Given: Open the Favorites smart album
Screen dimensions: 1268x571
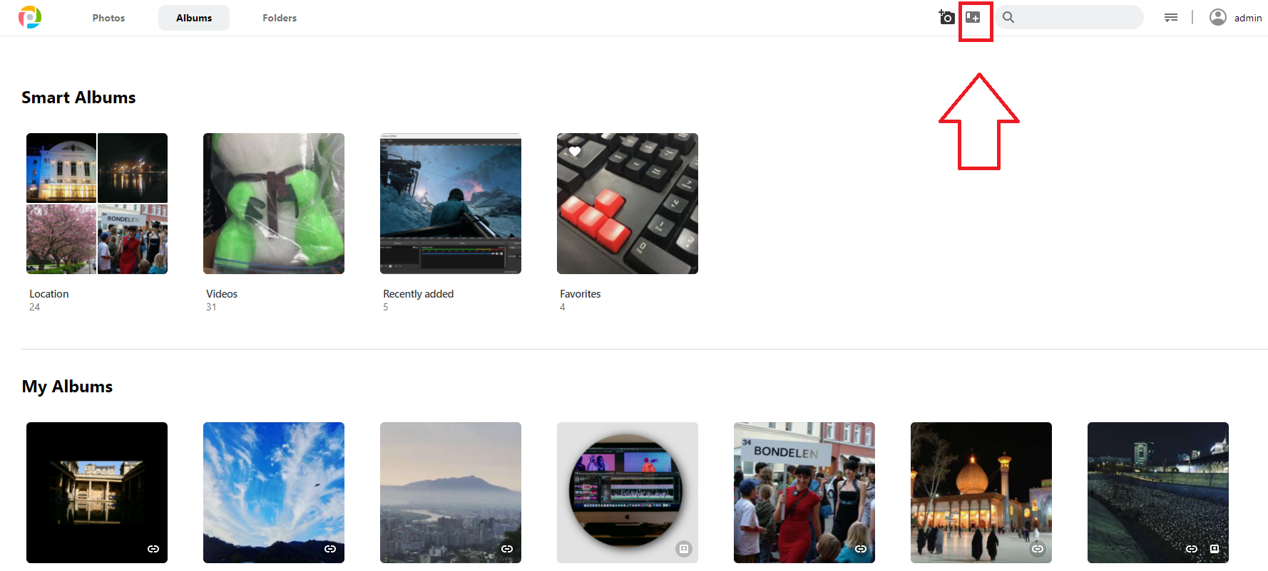Looking at the screenshot, I should click(628, 204).
